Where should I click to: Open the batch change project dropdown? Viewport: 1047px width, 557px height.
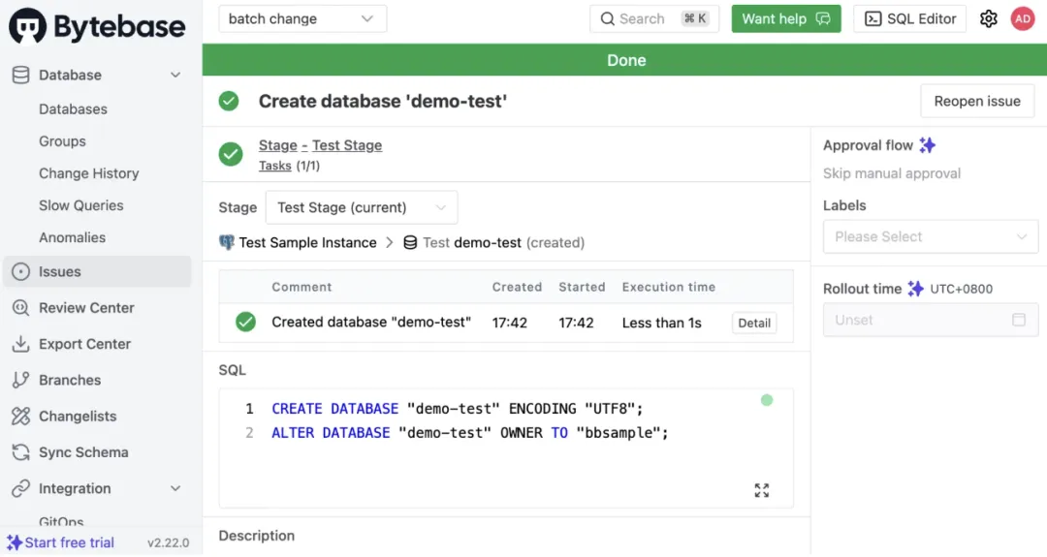[301, 18]
